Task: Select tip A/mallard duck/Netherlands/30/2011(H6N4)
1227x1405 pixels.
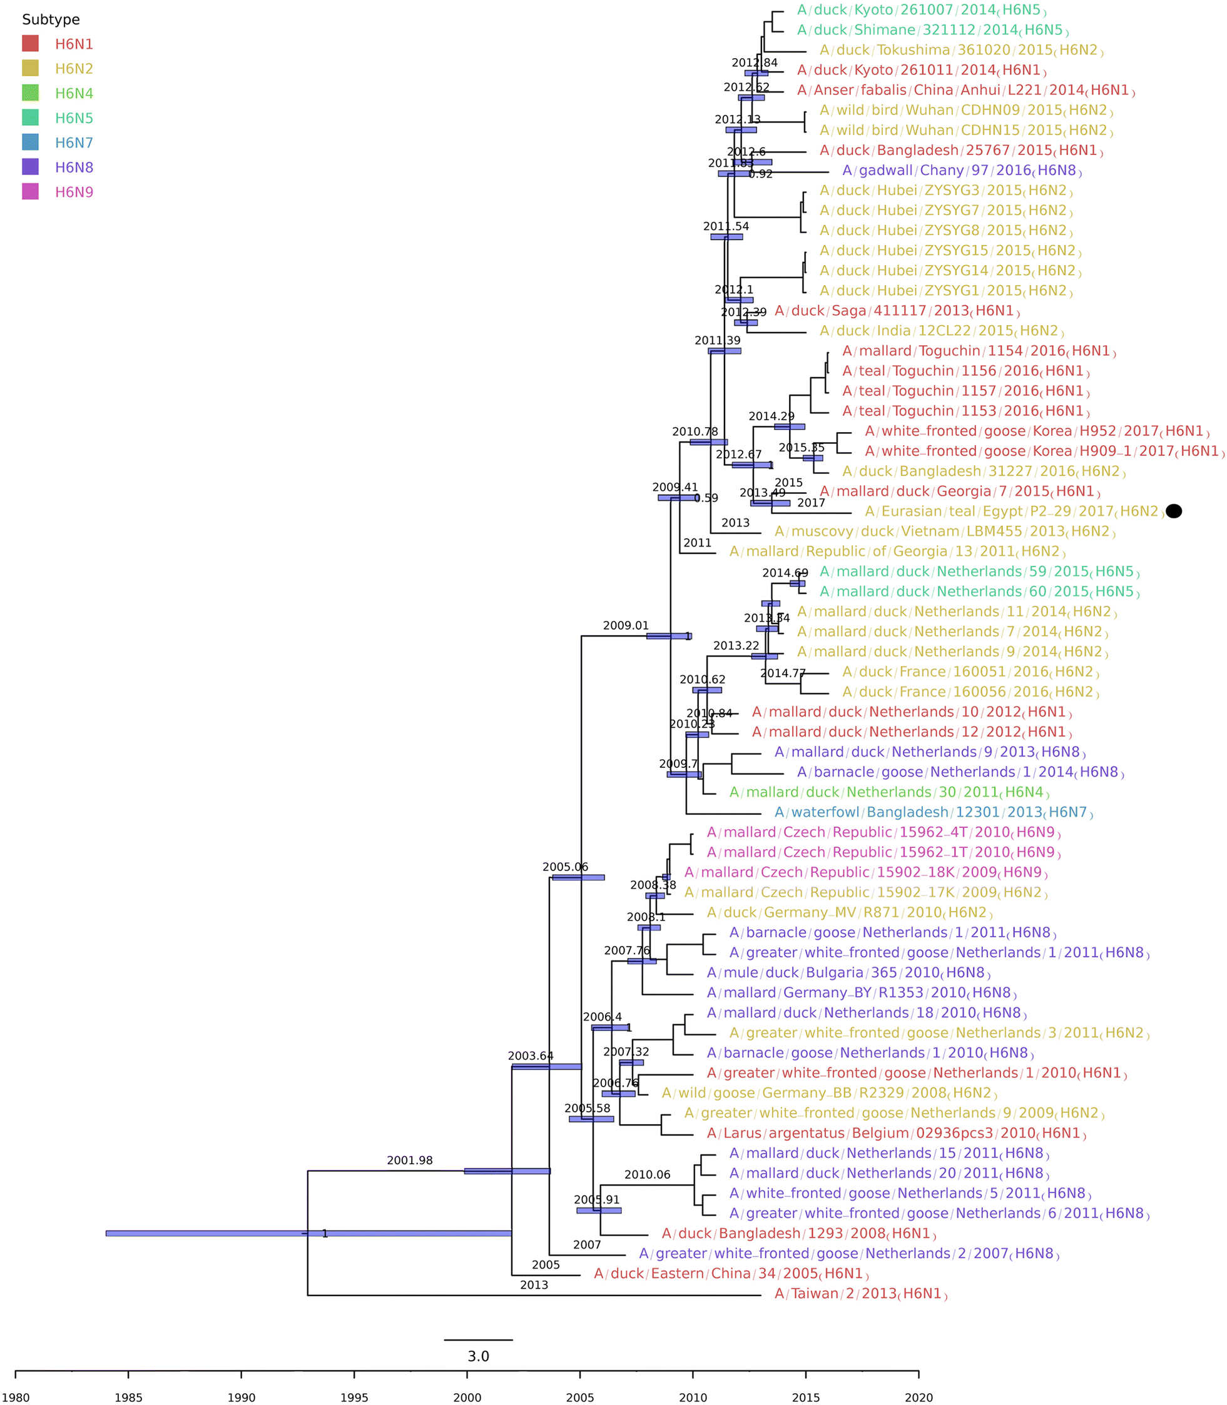Action: pyautogui.click(x=890, y=792)
